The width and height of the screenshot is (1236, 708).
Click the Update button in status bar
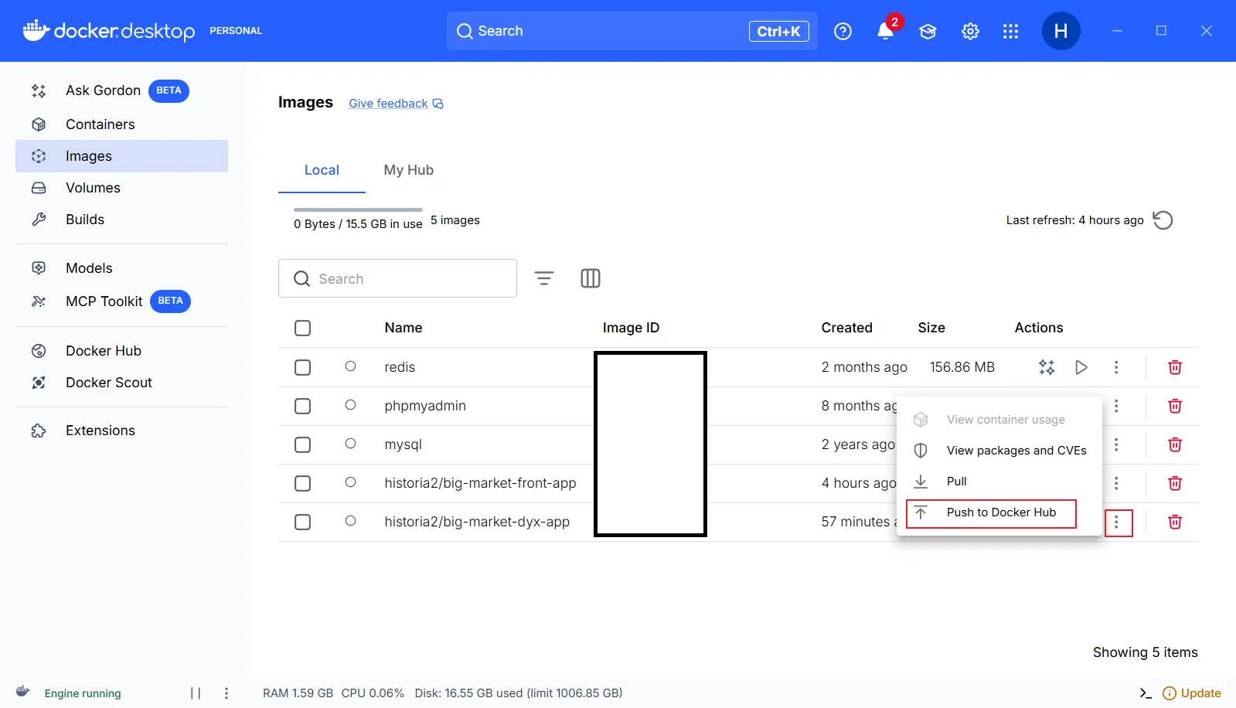[x=1192, y=693]
